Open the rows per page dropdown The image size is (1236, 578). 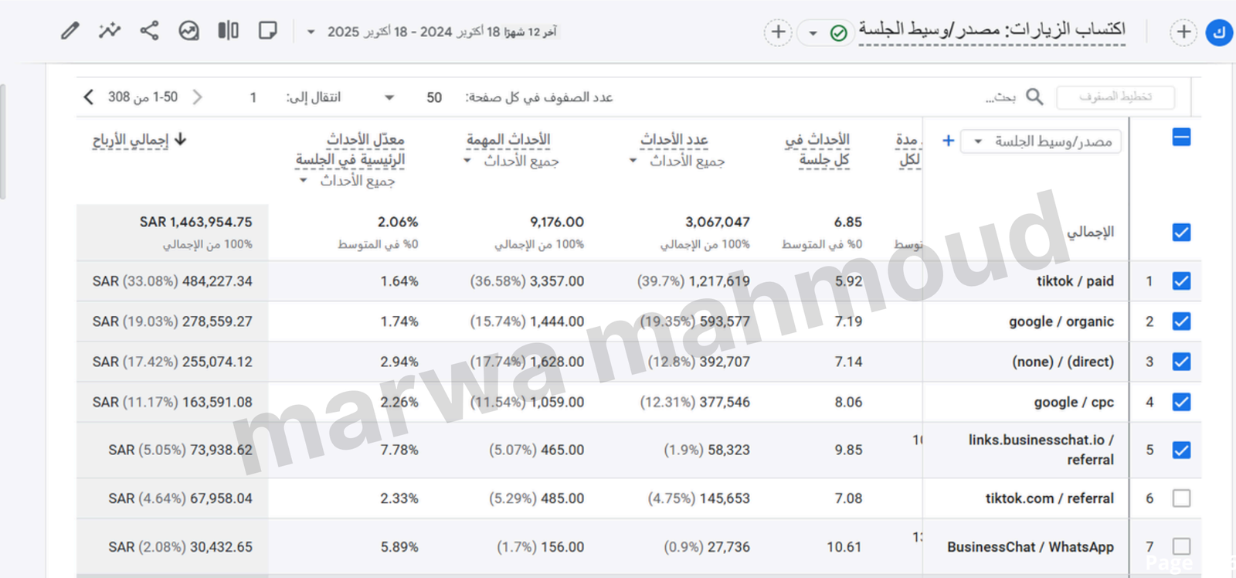click(389, 97)
